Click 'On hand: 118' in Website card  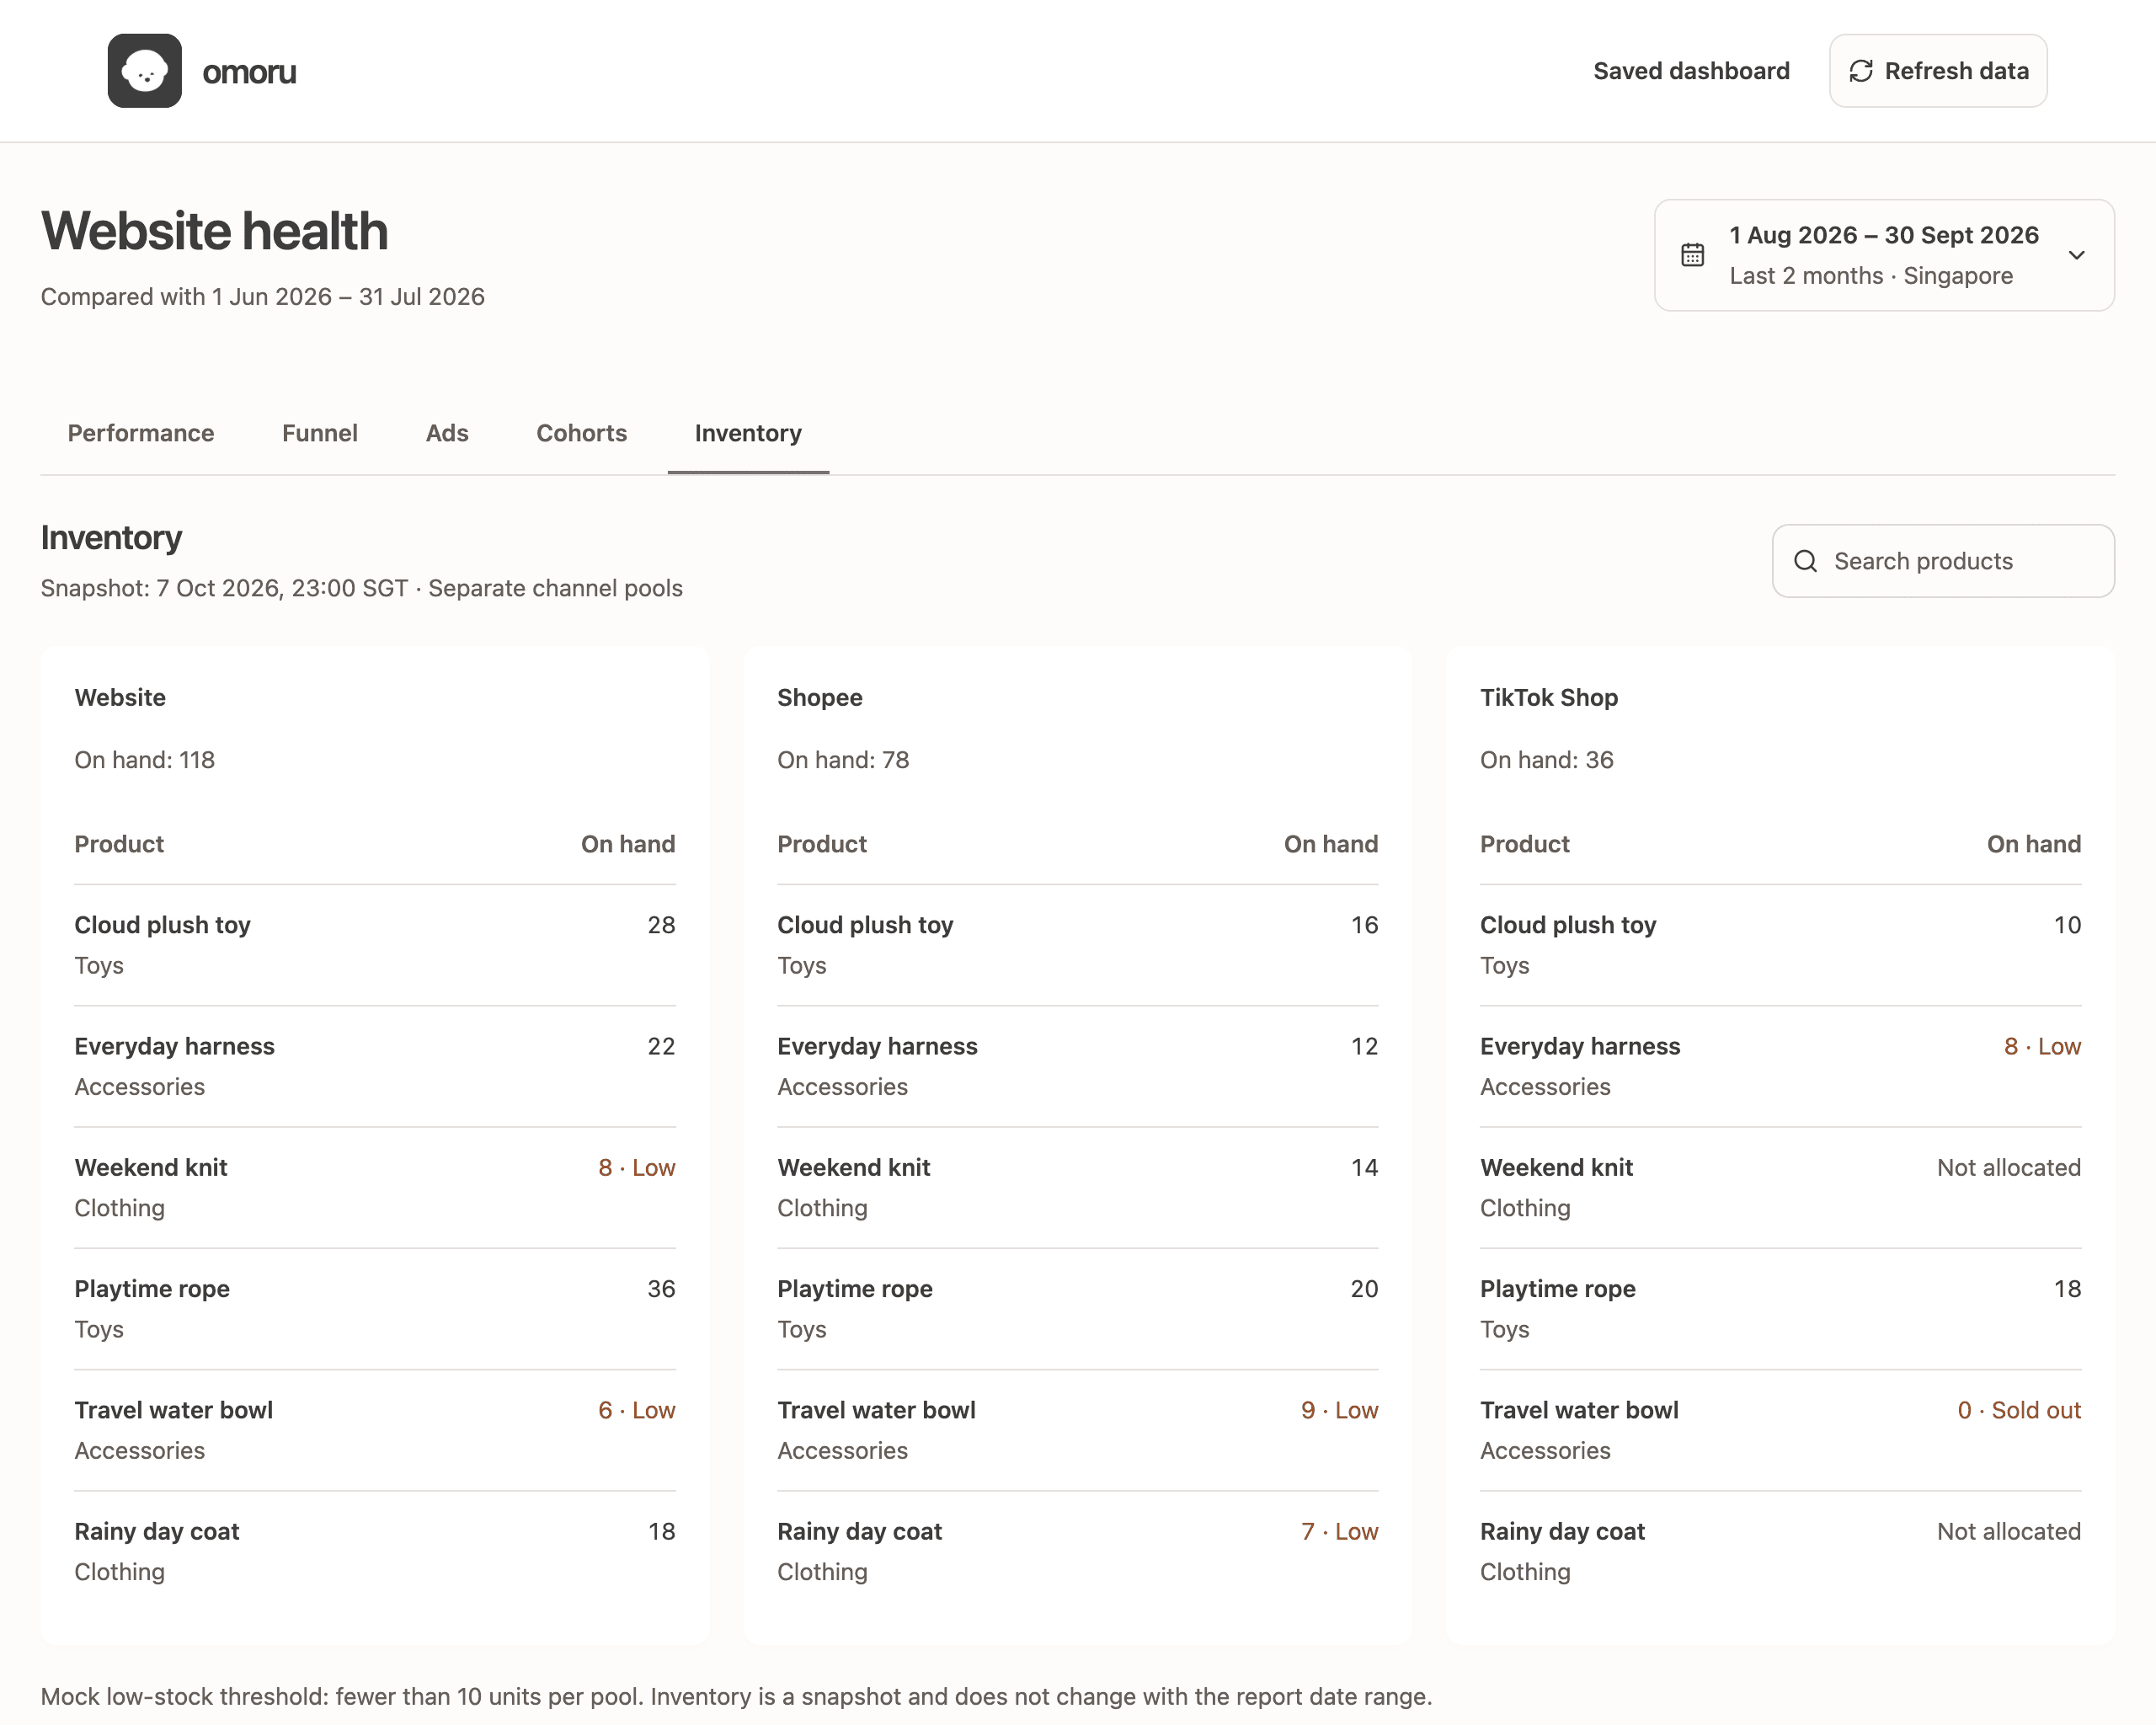tap(145, 760)
